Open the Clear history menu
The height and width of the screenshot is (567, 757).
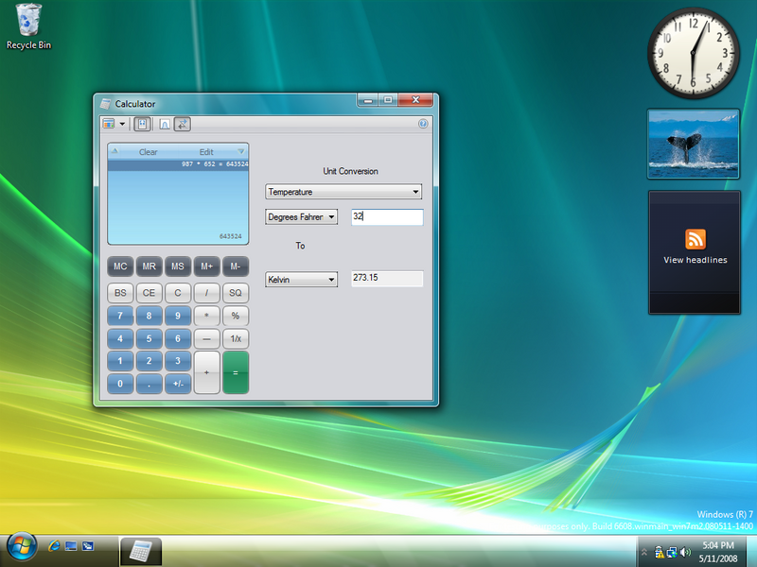[148, 152]
